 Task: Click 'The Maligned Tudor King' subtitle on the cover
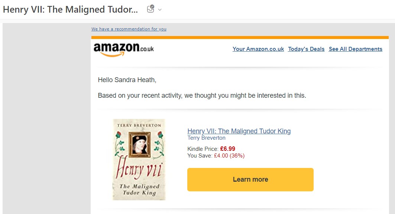(139, 189)
